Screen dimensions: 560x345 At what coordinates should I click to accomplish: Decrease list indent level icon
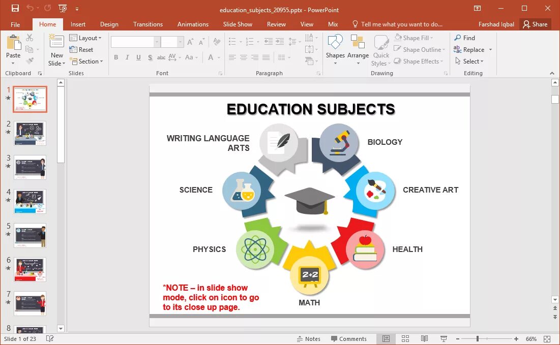tap(268, 41)
